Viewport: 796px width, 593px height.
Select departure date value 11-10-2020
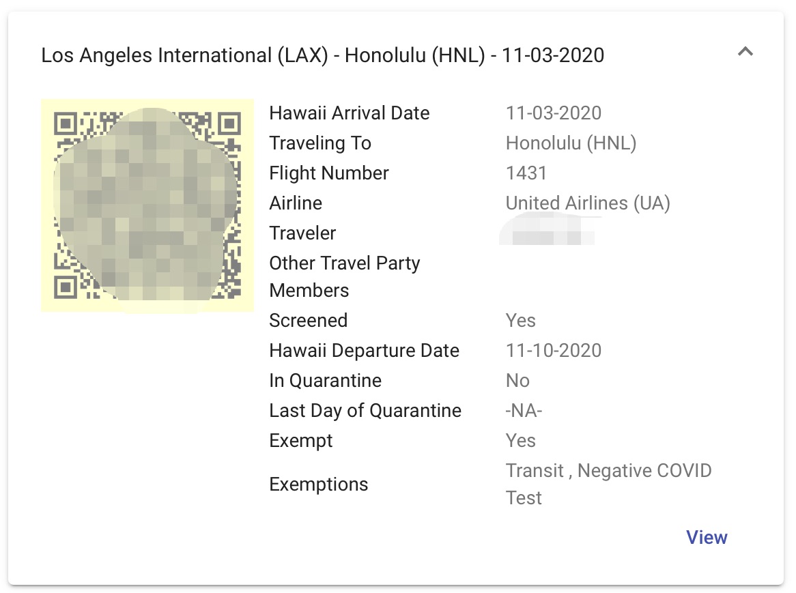tap(554, 351)
